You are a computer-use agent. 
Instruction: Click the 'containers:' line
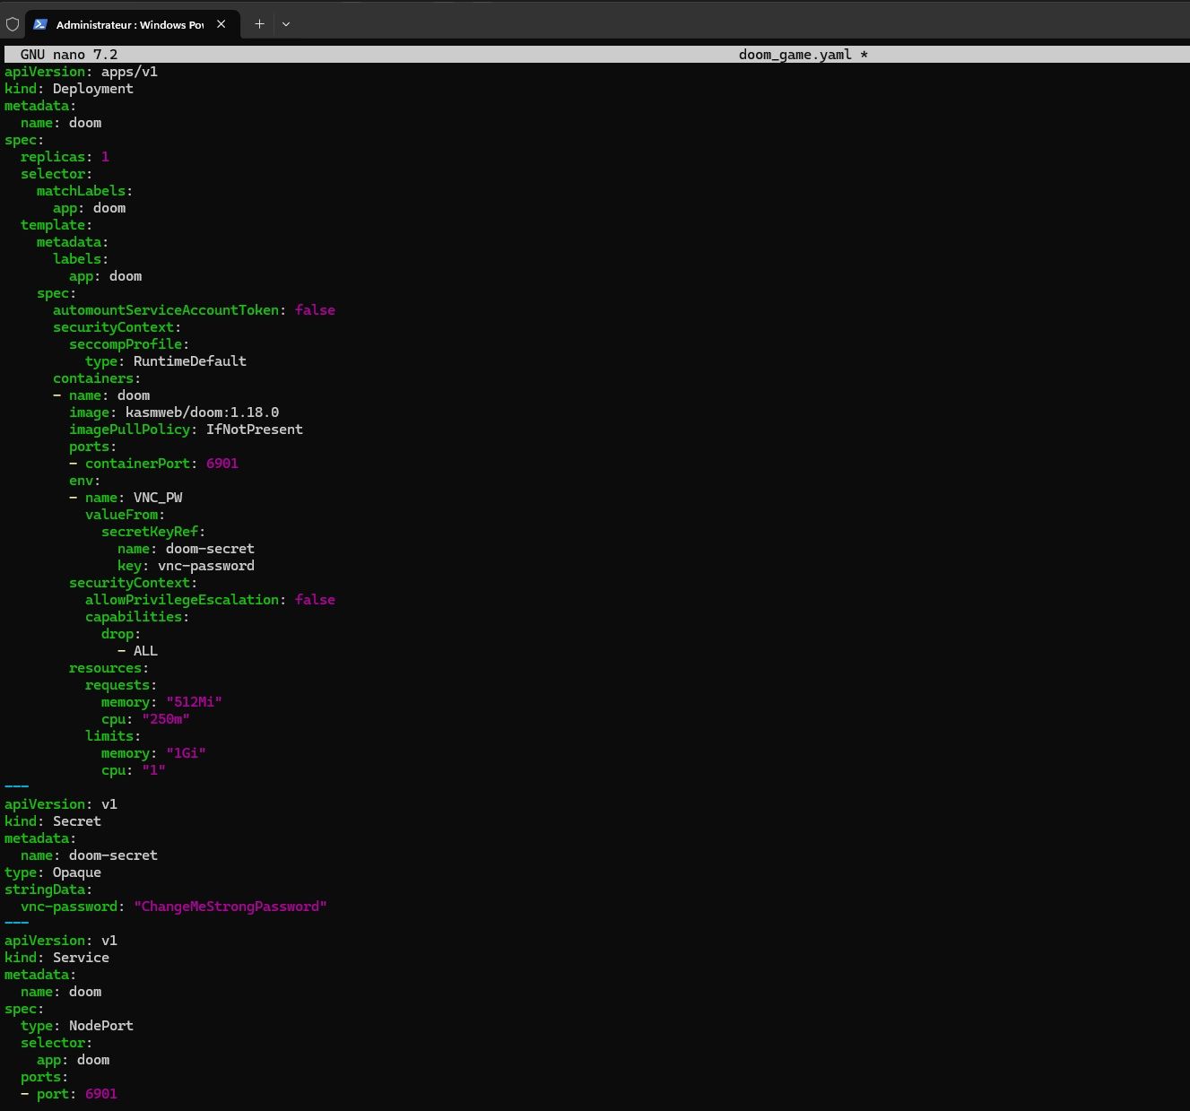(x=97, y=378)
